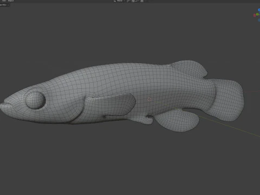This screenshot has width=260, height=195.
Task: Toggle snapping magnet icon
Action: 133,1
